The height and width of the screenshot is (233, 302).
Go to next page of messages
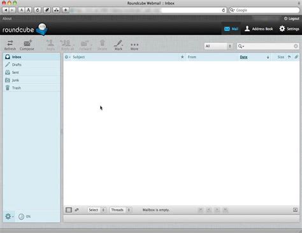click(x=217, y=210)
